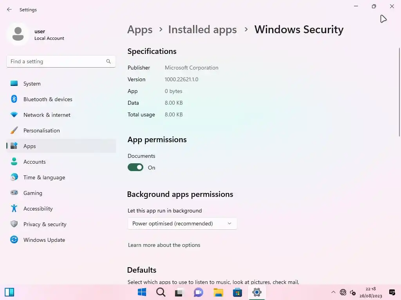Click the Accessibility figure icon
The height and width of the screenshot is (300, 401).
14,209
